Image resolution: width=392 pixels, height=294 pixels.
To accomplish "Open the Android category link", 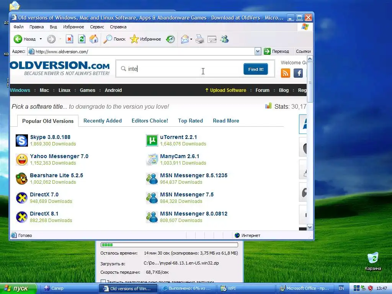I will click(113, 90).
